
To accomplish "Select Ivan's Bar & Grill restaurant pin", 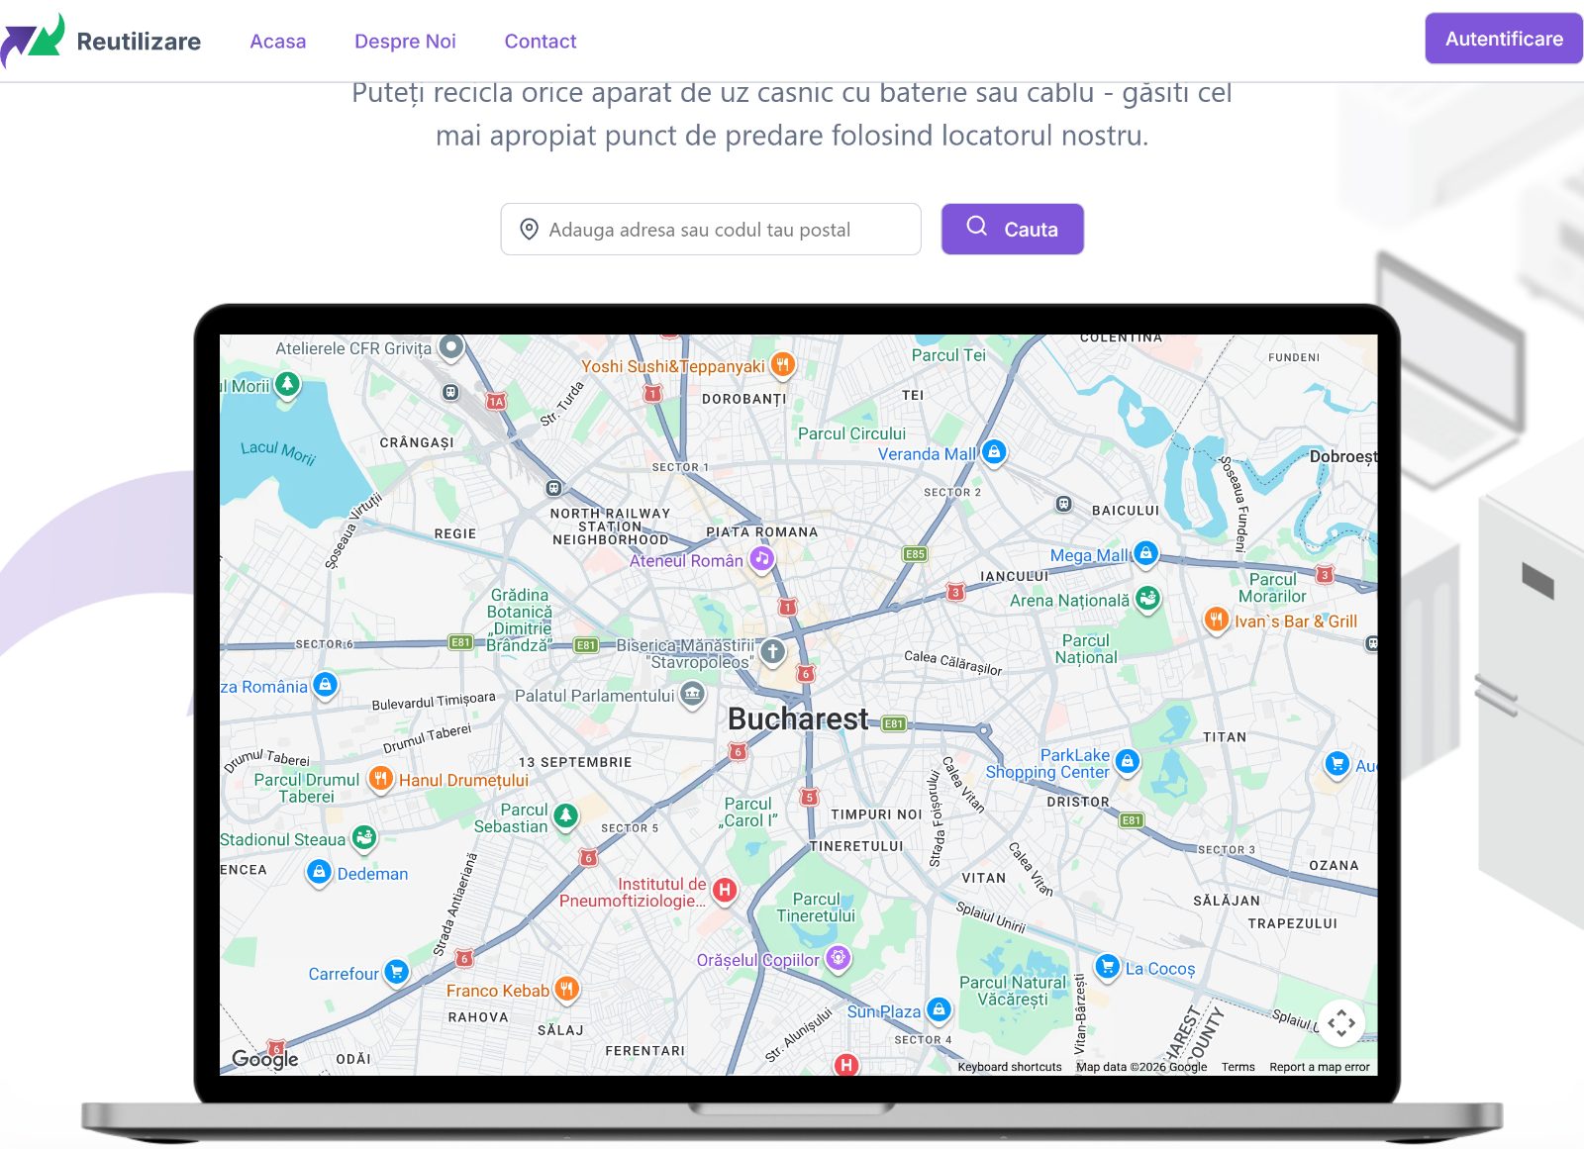I will (x=1216, y=620).
